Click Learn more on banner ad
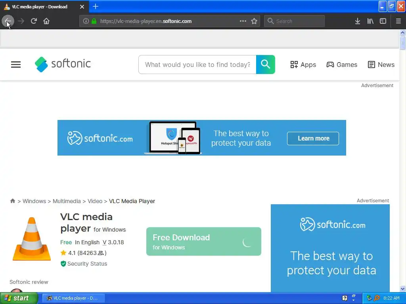 313,139
